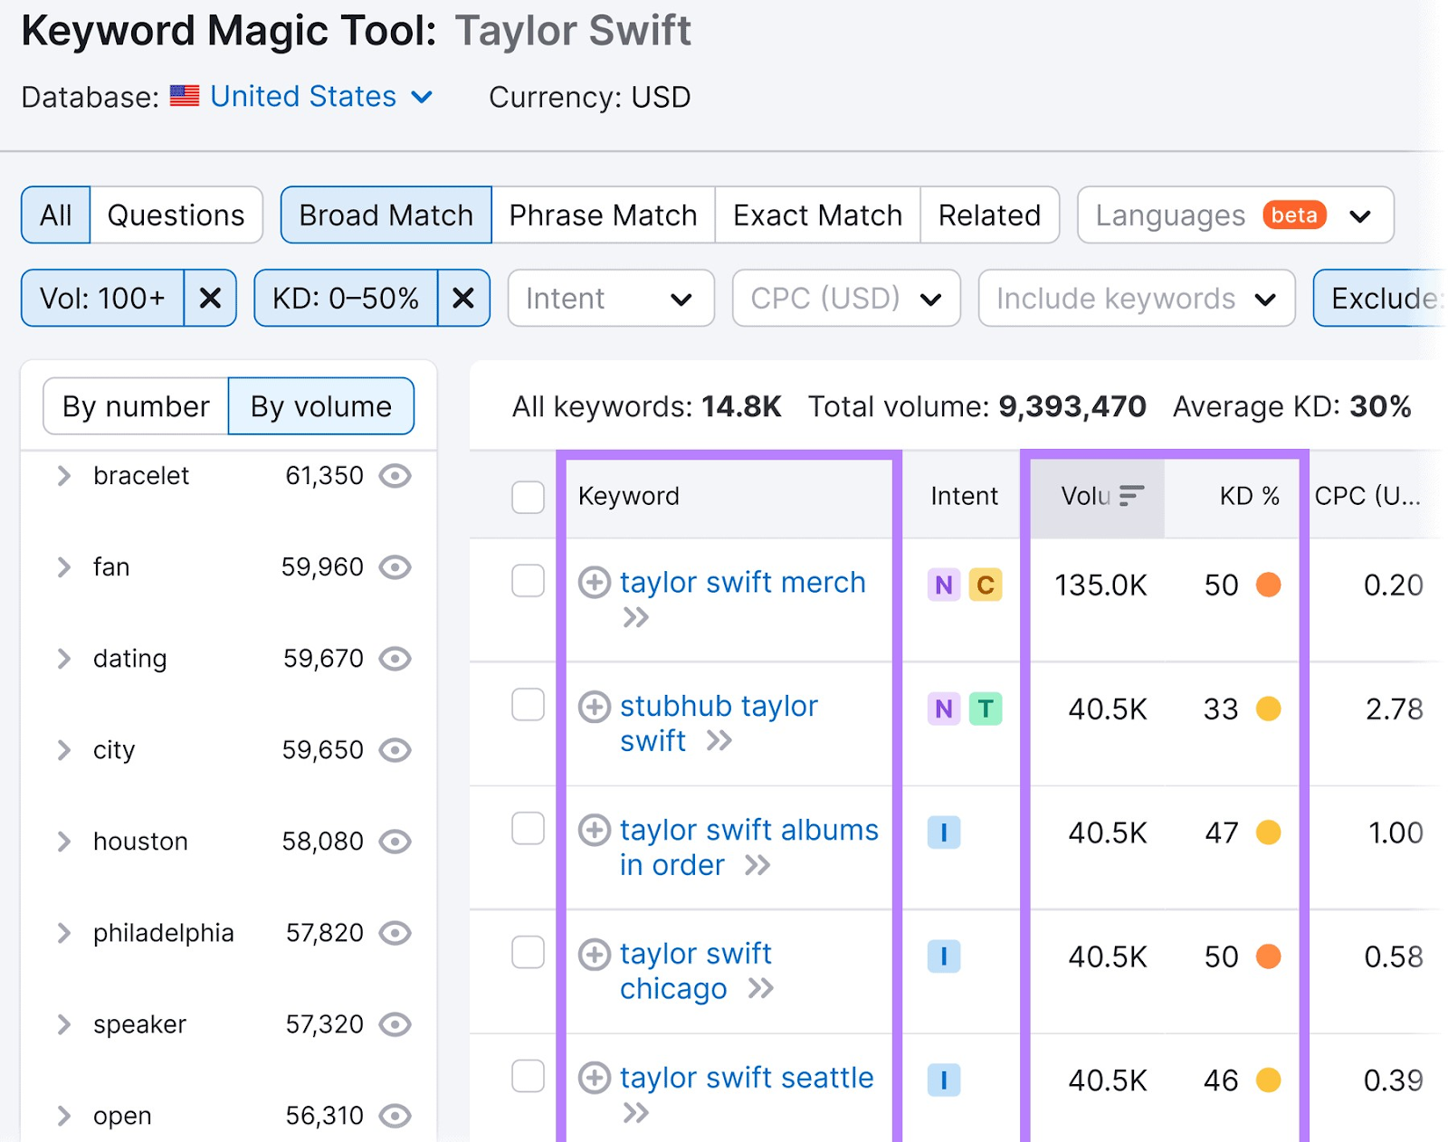Click the plus icon beside "taylor swift seattle"

click(x=595, y=1078)
